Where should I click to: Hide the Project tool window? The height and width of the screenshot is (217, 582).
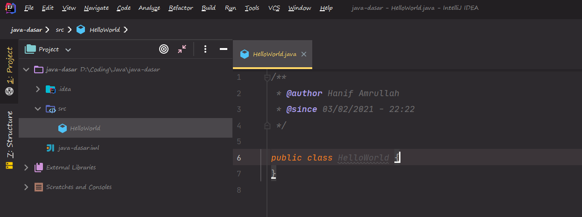coord(224,49)
